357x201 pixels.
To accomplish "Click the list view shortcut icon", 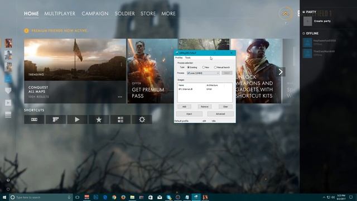I will coord(120,119).
